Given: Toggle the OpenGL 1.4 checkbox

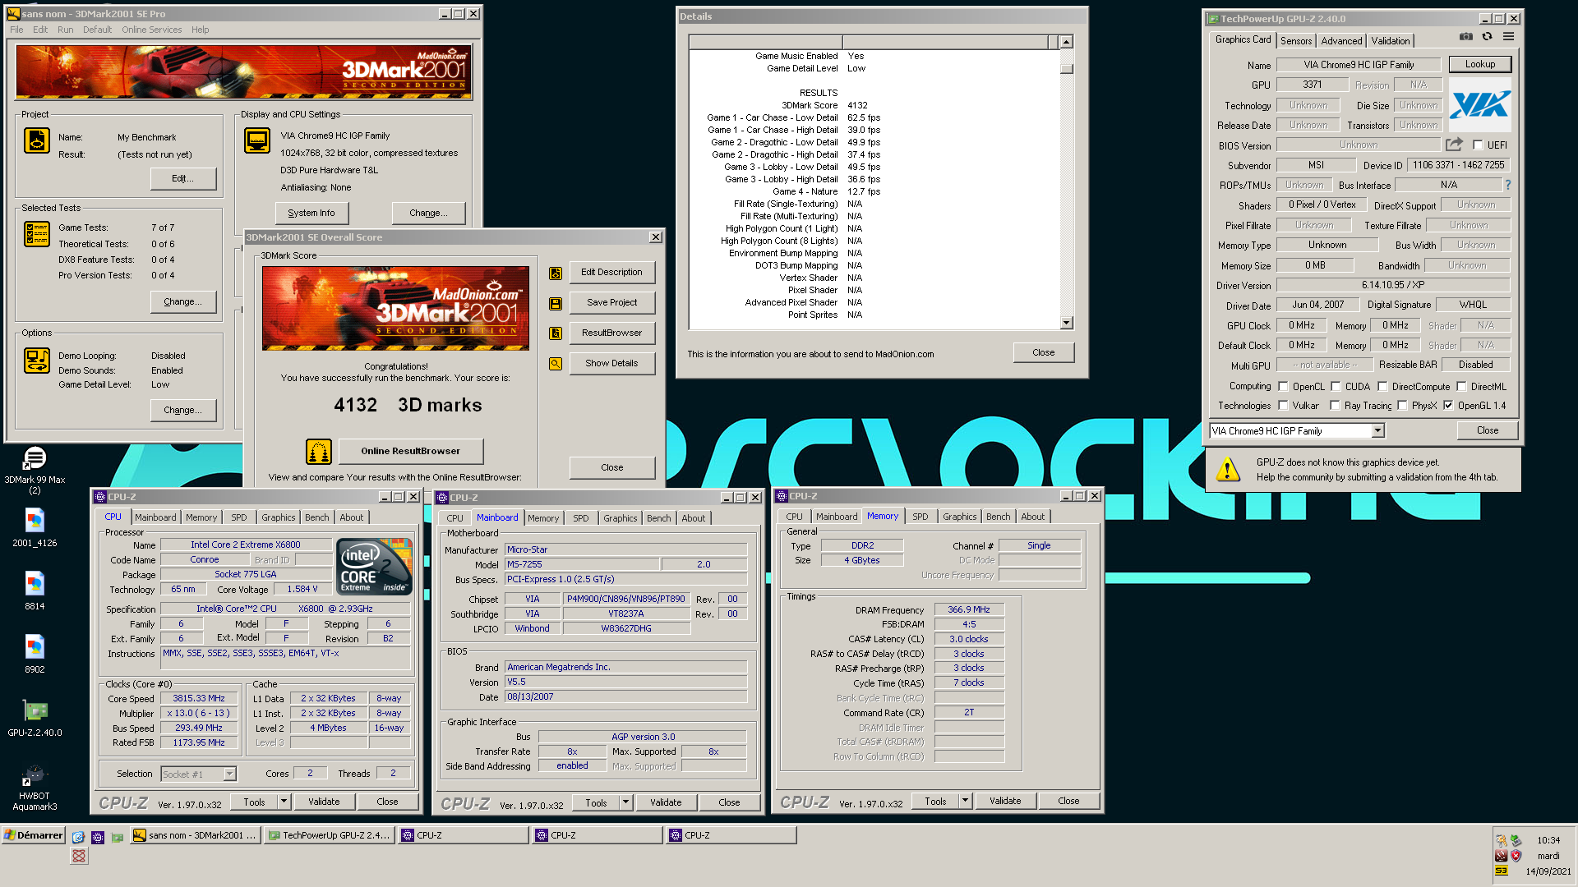Looking at the screenshot, I should click(1448, 406).
